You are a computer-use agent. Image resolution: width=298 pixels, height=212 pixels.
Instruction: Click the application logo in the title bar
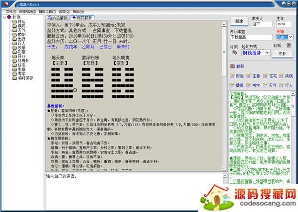point(6,4)
